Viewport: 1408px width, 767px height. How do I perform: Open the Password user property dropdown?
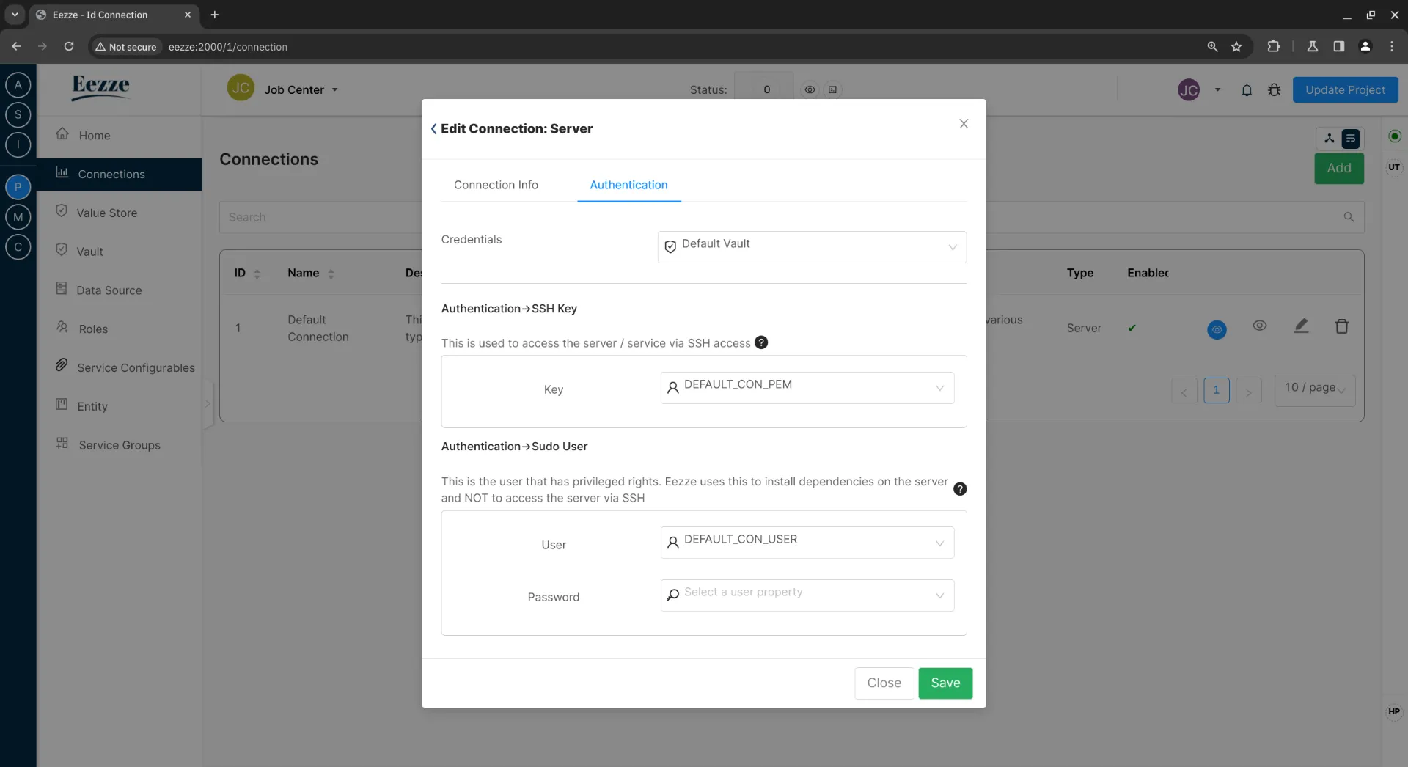coord(807,595)
